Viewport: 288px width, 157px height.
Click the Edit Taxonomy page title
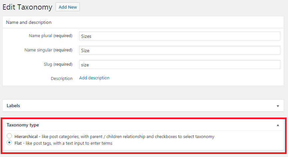click(27, 7)
